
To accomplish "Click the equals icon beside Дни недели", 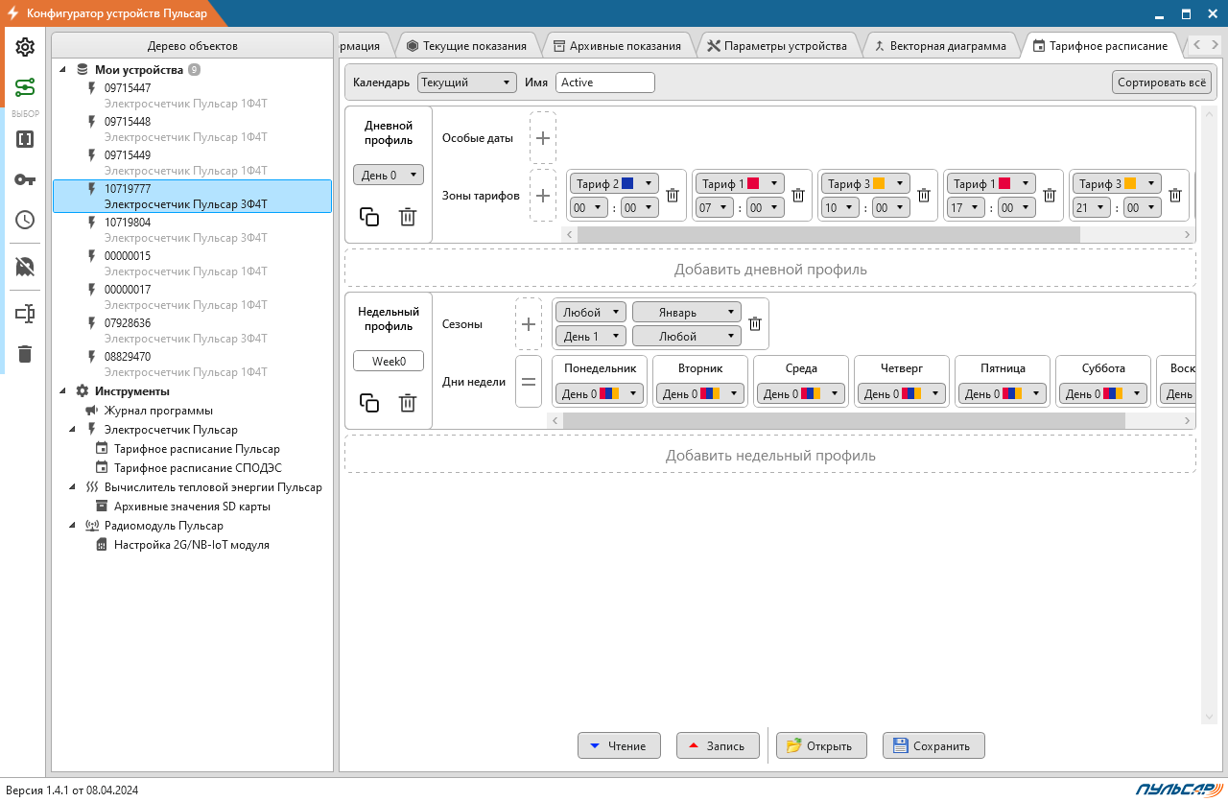I will pyautogui.click(x=529, y=381).
